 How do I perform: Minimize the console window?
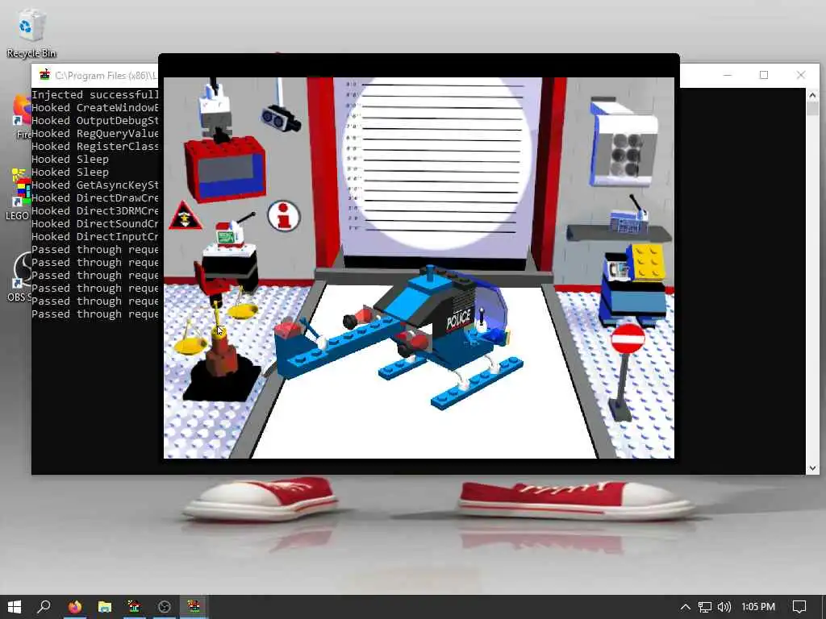[x=728, y=75]
